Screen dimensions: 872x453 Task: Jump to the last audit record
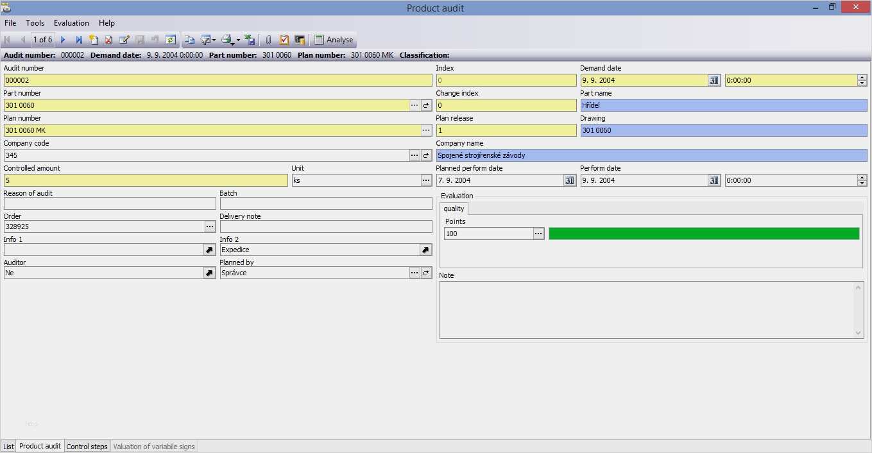(79, 40)
